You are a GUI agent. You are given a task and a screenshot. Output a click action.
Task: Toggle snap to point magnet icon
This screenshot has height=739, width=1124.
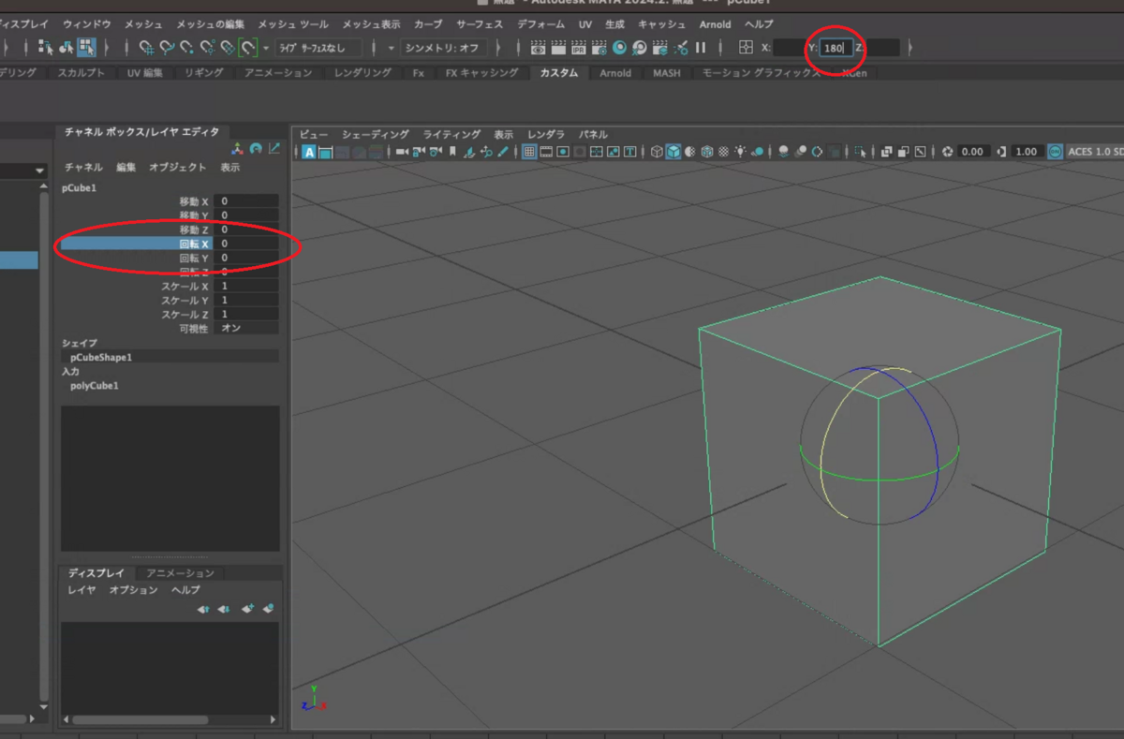click(187, 47)
